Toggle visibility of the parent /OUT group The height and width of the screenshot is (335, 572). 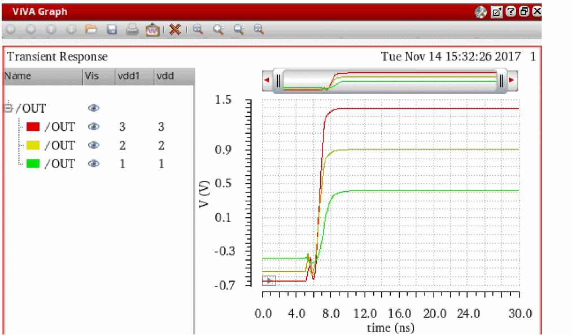(x=94, y=108)
